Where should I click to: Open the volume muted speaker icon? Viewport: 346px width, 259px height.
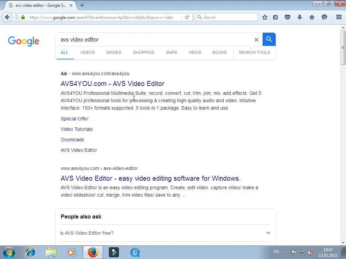(x=310, y=252)
